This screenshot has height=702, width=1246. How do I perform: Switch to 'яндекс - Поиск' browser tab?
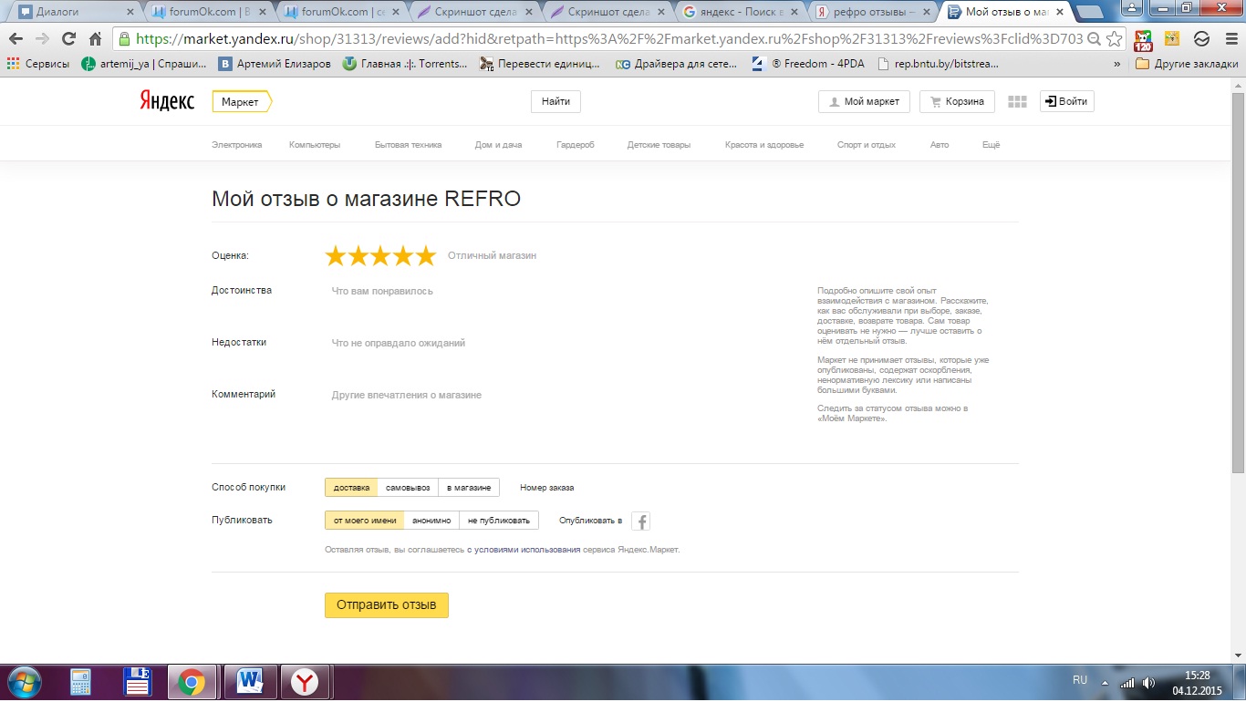pyautogui.click(x=739, y=12)
